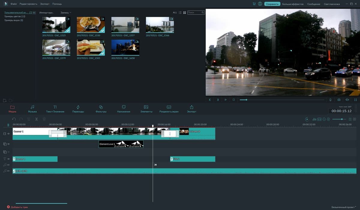Open the Музыка (Music) library tab
This screenshot has height=210, width=360.
click(32, 109)
